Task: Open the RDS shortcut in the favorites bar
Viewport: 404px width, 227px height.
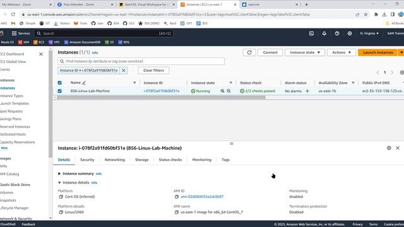Action: [124, 42]
